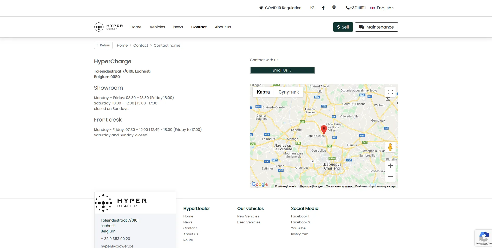Click the location pin icon in top bar
The image size is (492, 248).
[334, 8]
